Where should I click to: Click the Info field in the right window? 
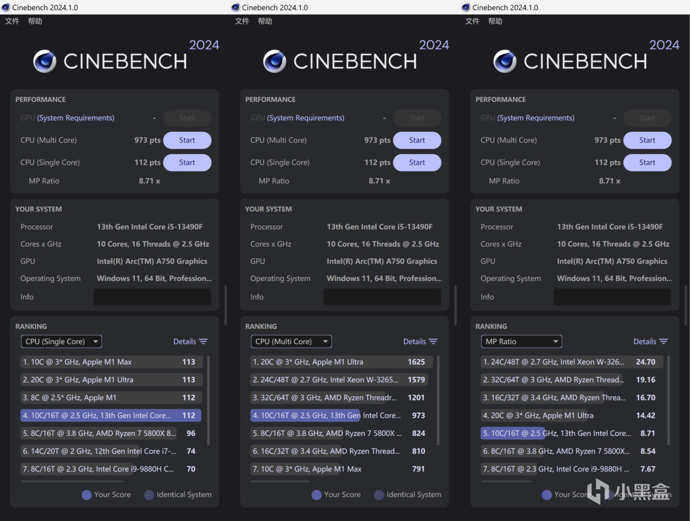pos(612,297)
